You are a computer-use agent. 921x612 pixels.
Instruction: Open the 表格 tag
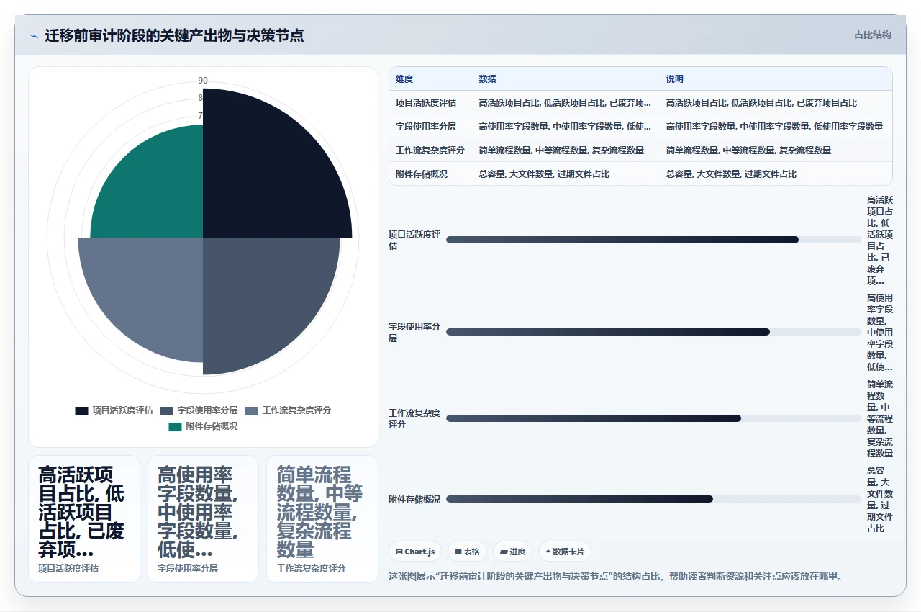tap(467, 552)
